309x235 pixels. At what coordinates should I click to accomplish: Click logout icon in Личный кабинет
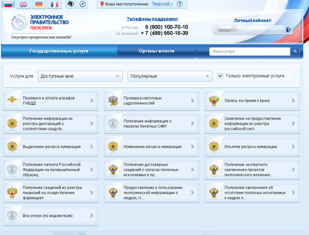coord(288,30)
